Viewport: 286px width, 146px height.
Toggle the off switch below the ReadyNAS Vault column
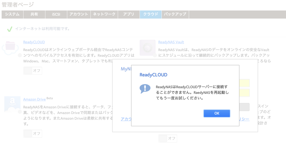click(x=168, y=138)
